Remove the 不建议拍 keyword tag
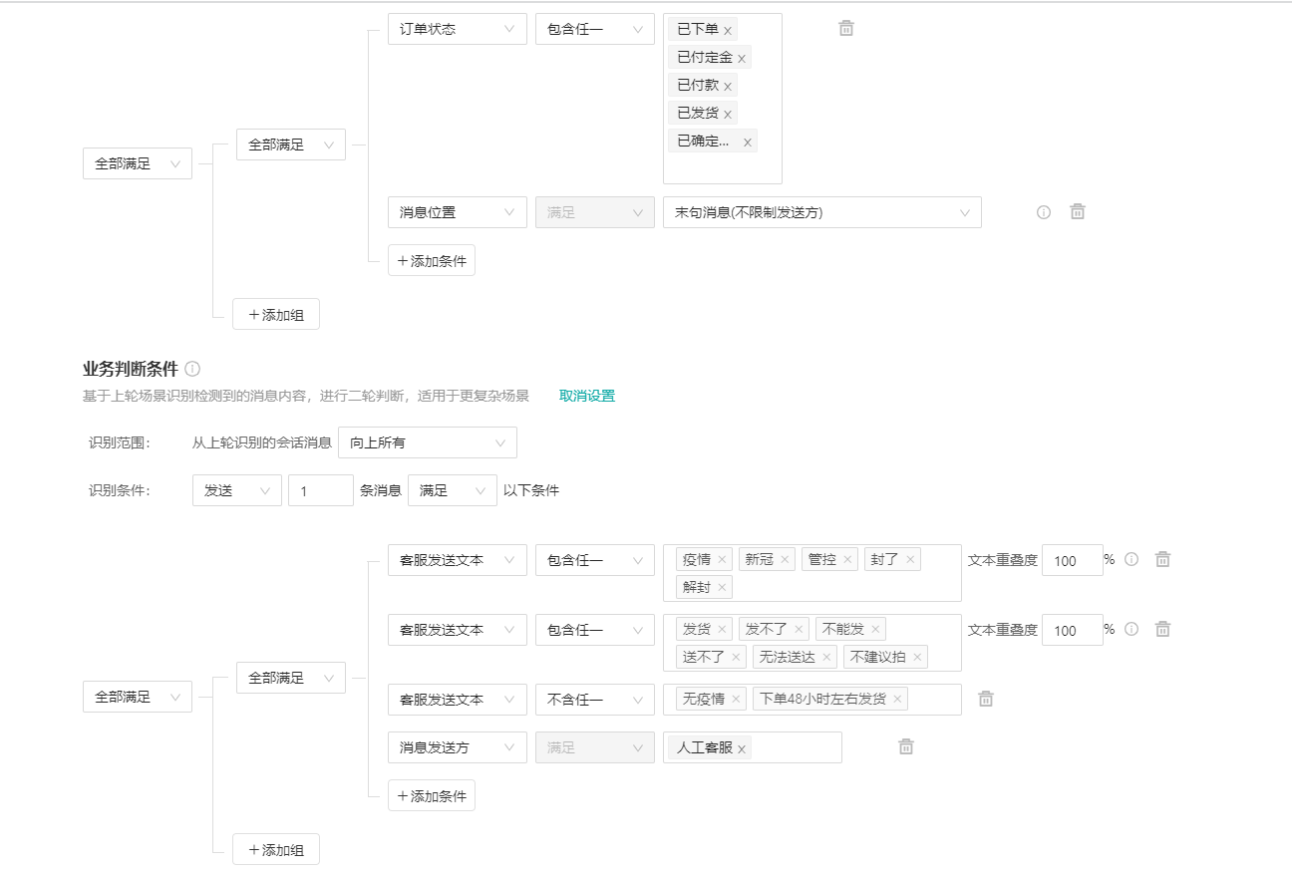1292x874 pixels. (x=917, y=658)
